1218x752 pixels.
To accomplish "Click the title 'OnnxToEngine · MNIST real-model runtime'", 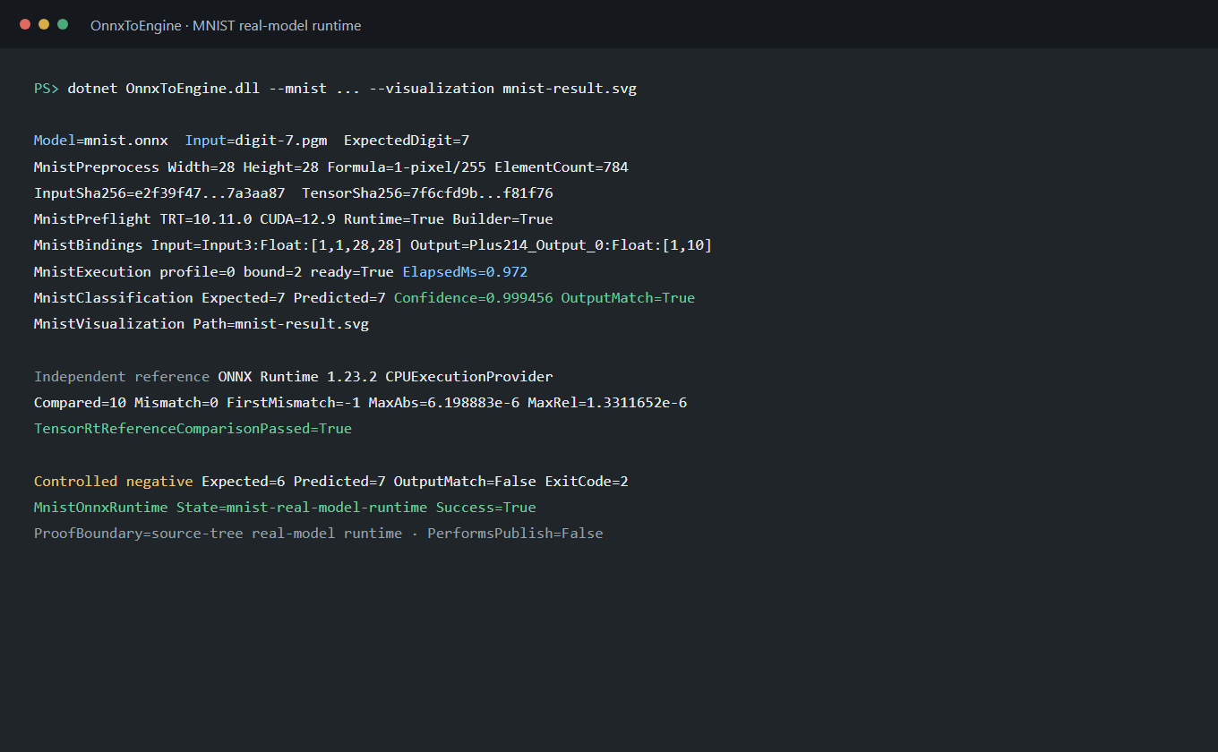I will (226, 26).
